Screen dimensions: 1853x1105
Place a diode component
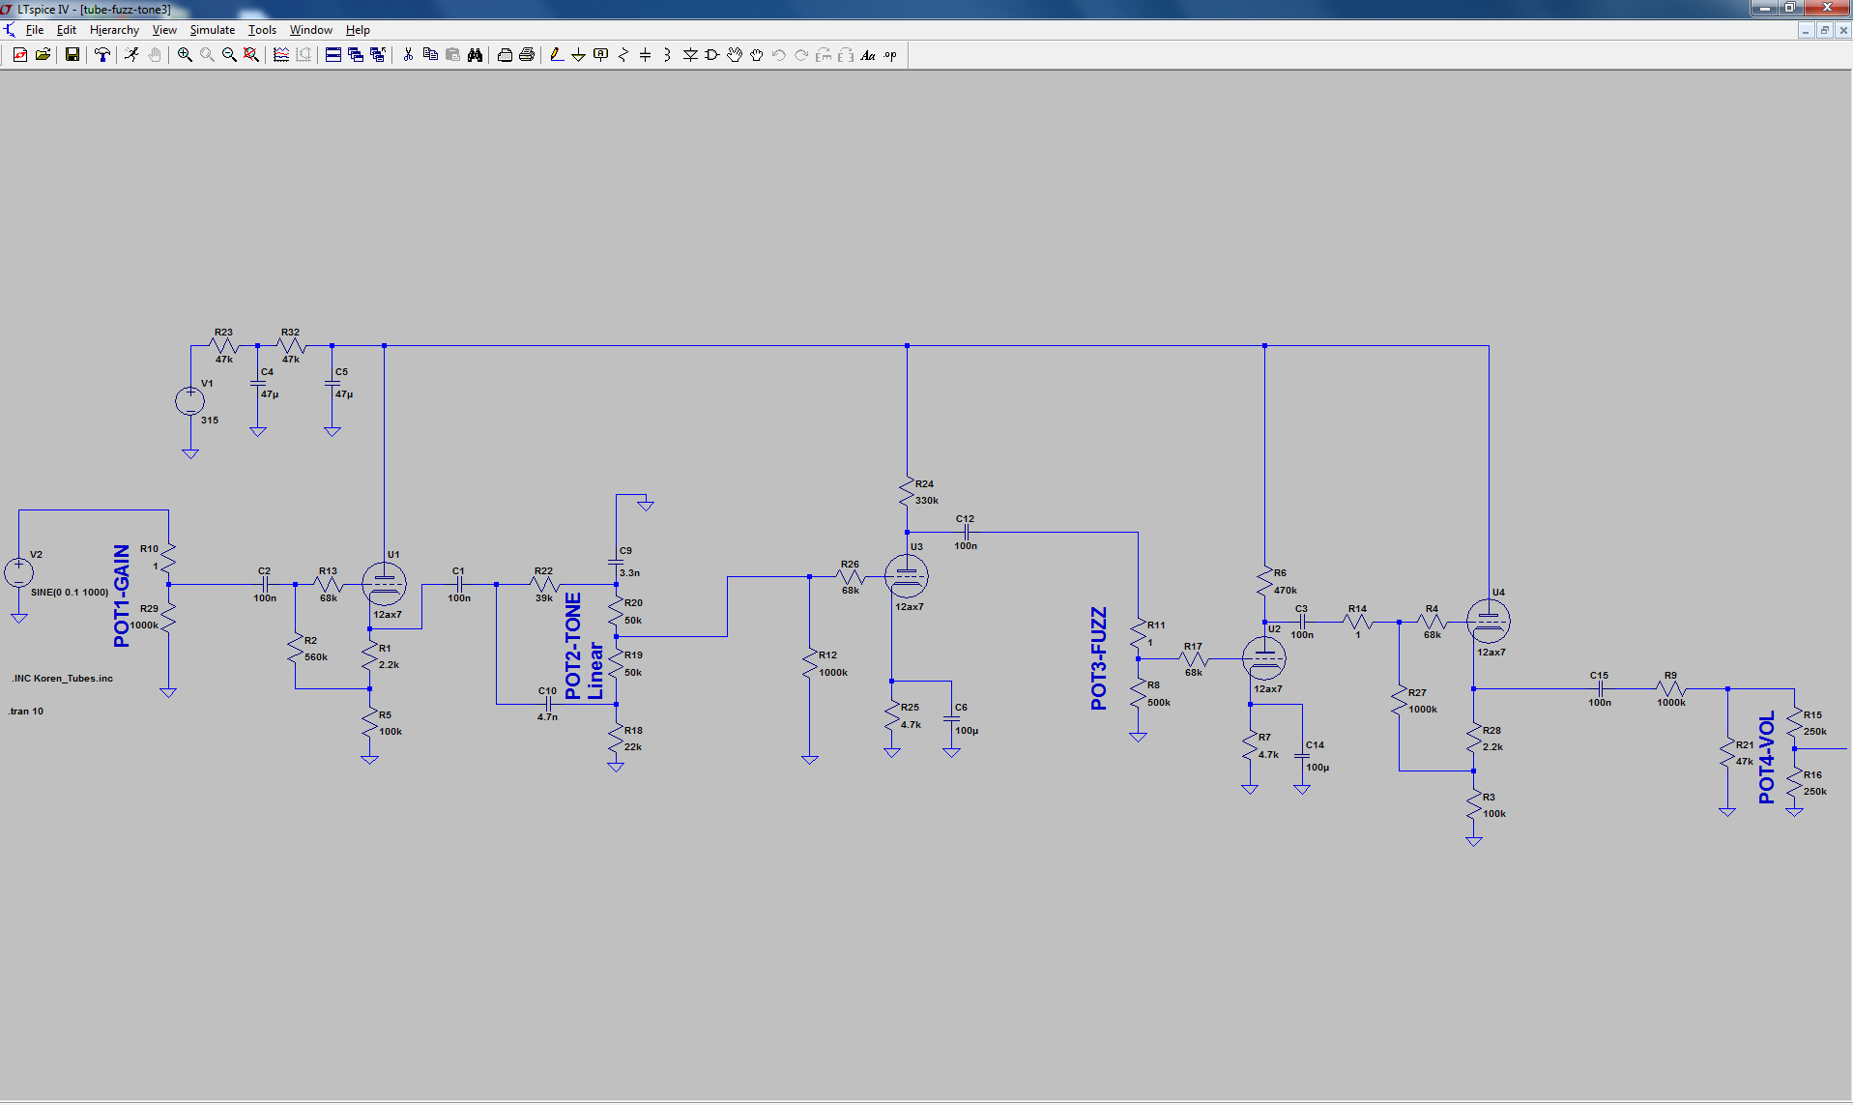(x=690, y=55)
